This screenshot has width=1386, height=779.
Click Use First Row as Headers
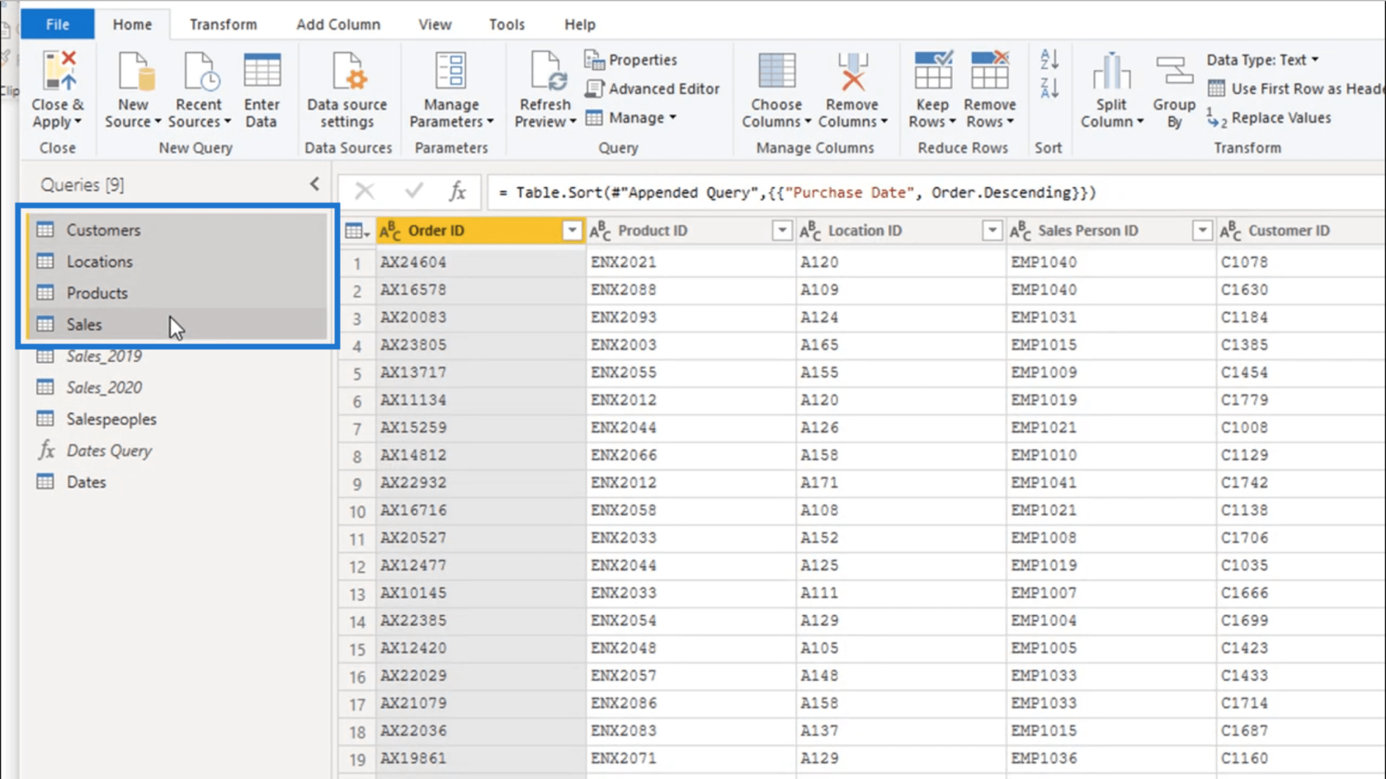[x=1296, y=88]
